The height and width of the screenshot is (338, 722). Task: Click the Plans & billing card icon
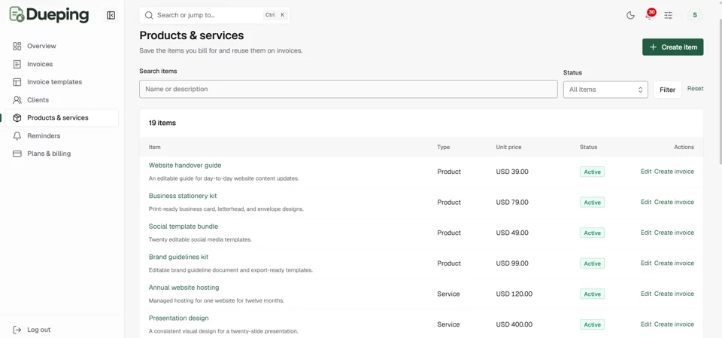pos(17,154)
